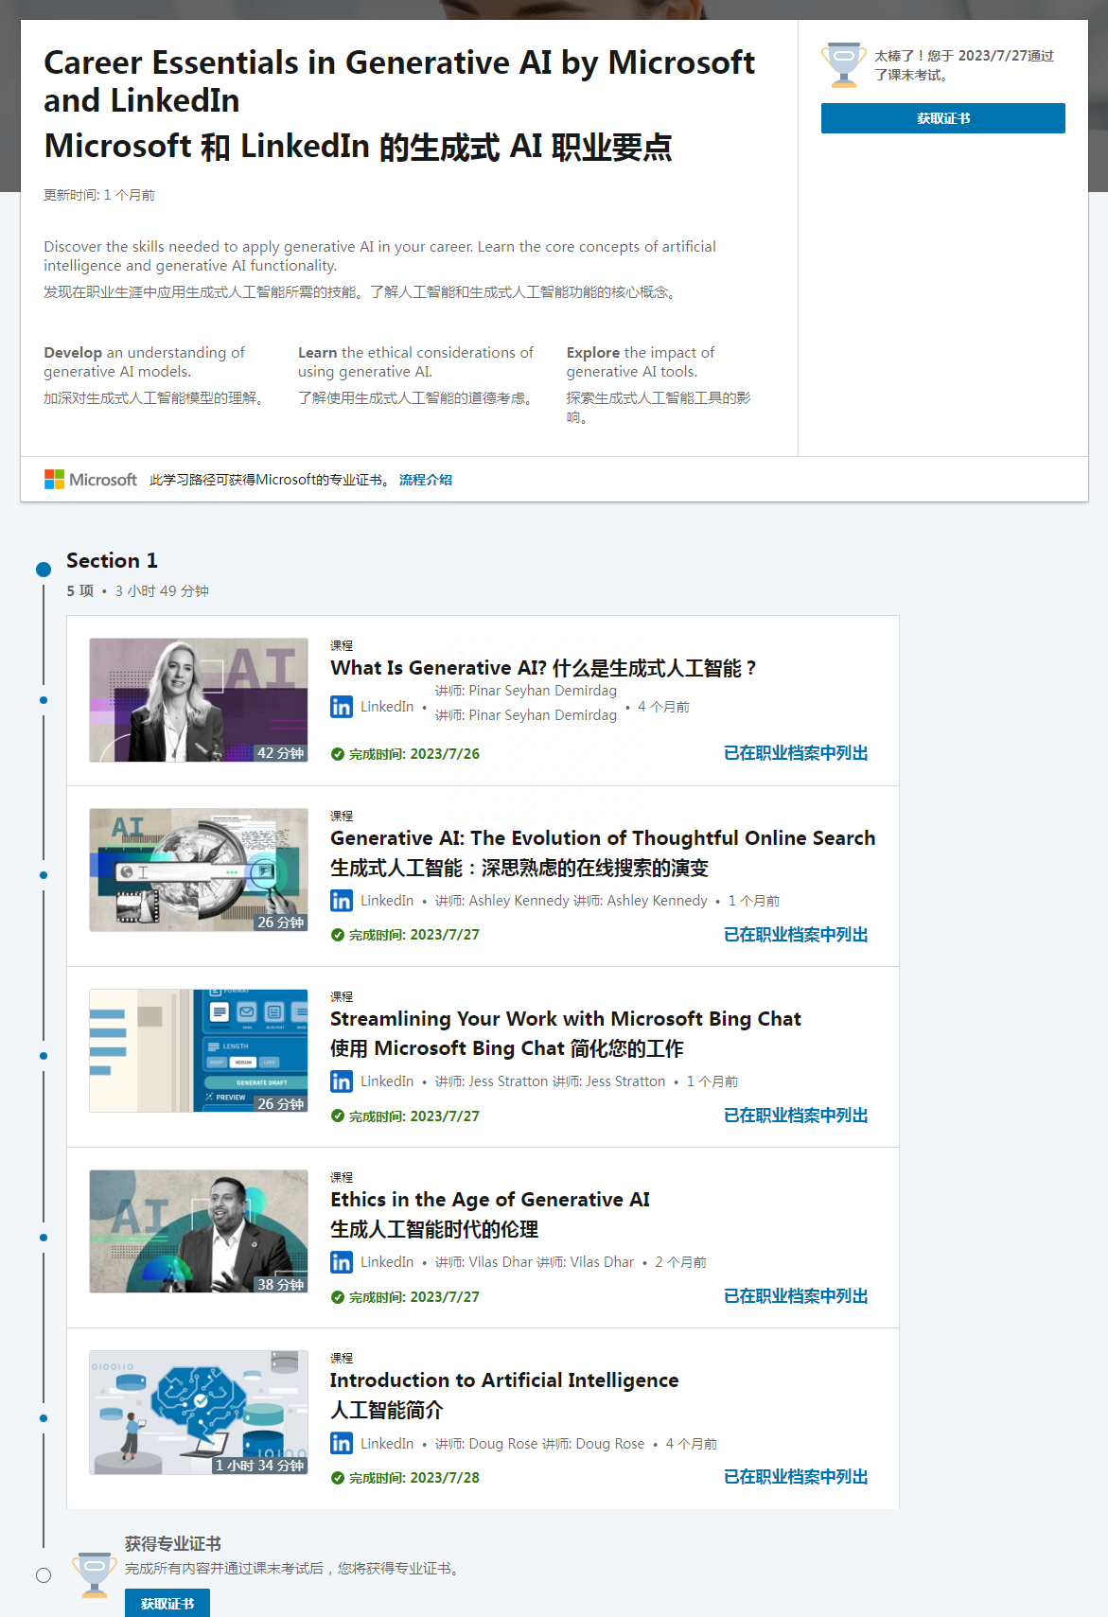Click the bottom 获取证书 button

(167, 1604)
